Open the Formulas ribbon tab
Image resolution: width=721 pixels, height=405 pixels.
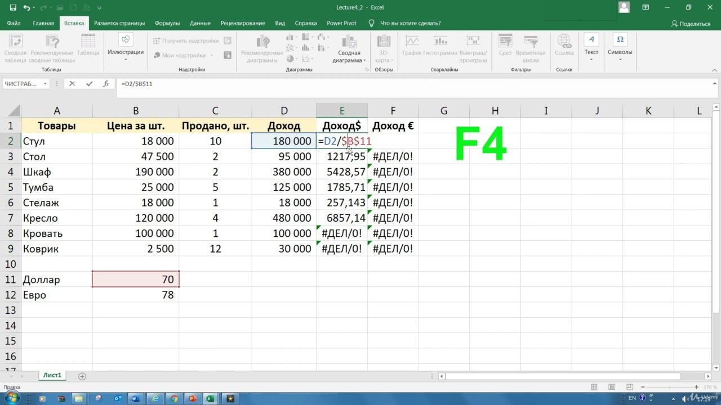coord(167,23)
